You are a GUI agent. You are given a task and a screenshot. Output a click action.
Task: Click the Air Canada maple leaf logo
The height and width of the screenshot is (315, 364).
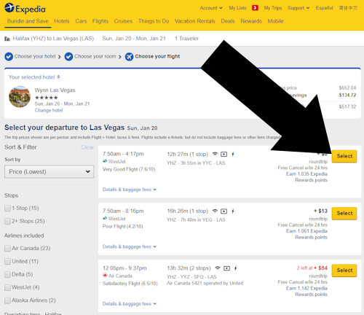click(105, 276)
